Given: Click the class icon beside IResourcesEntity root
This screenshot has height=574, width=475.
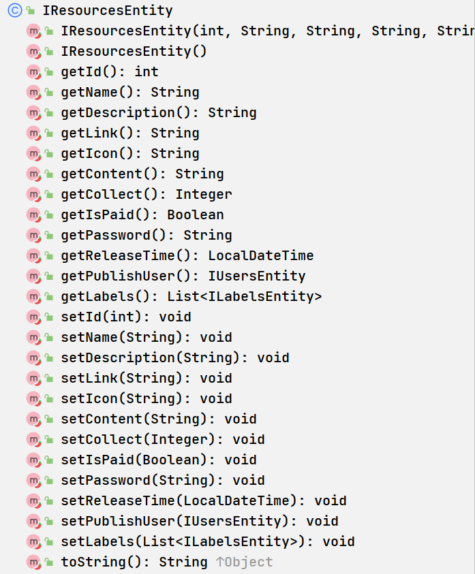Looking at the screenshot, I should [x=15, y=10].
